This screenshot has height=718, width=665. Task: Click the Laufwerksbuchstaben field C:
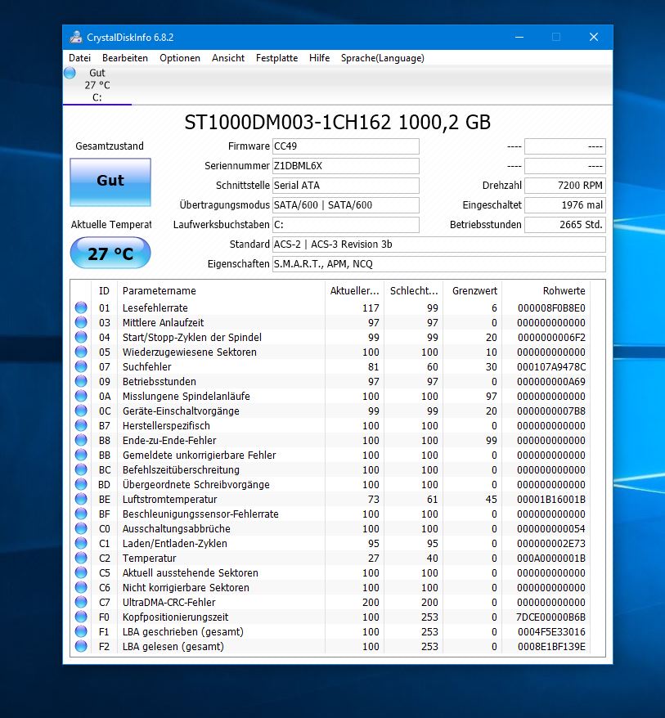coord(346,225)
